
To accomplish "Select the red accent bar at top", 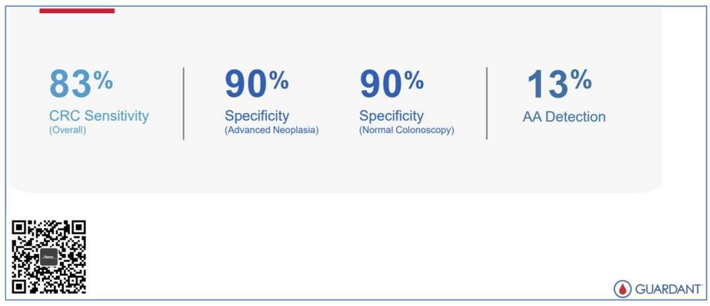I will click(x=77, y=11).
